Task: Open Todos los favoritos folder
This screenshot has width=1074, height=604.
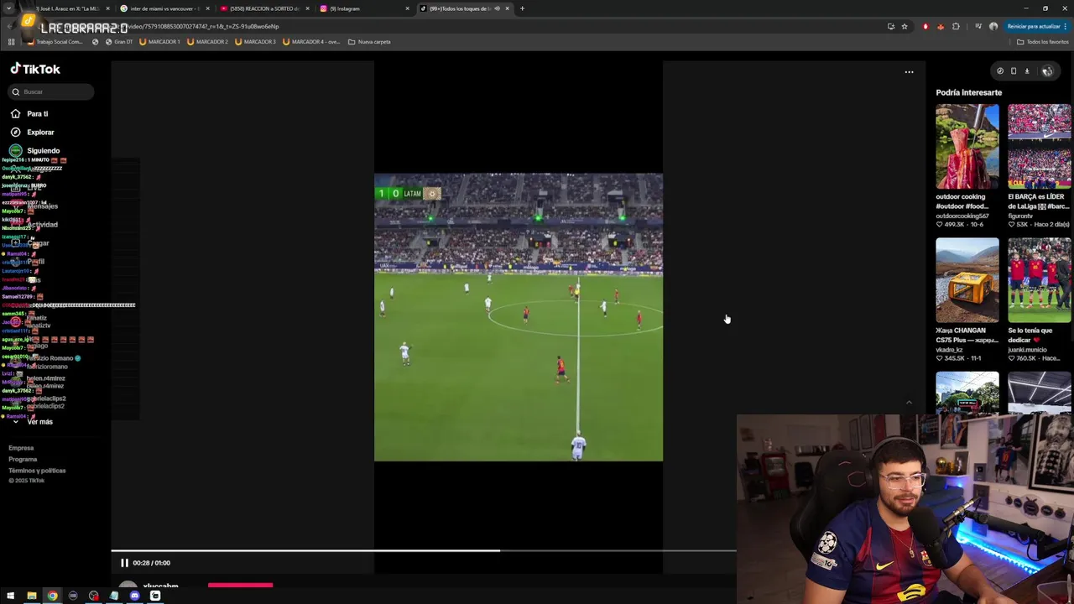Action: (1043, 42)
